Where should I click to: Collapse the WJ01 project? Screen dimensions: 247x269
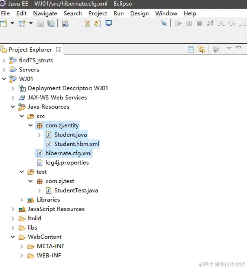pos(4,79)
